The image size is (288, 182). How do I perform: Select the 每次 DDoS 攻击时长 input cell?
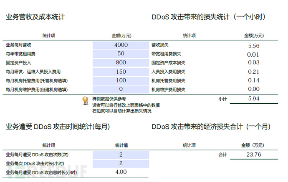(x=121, y=164)
